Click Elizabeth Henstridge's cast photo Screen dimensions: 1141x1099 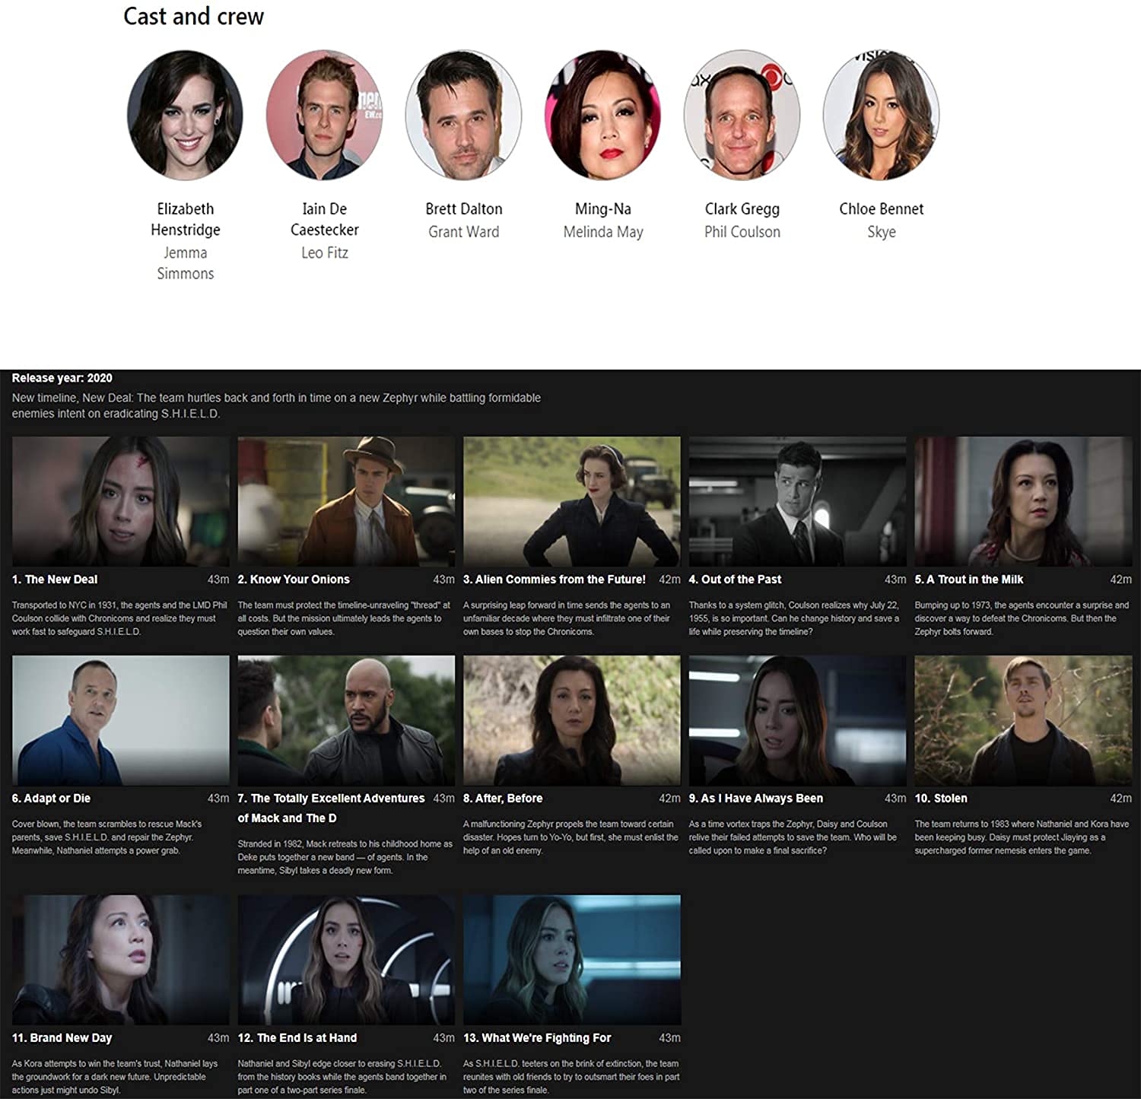tap(185, 115)
